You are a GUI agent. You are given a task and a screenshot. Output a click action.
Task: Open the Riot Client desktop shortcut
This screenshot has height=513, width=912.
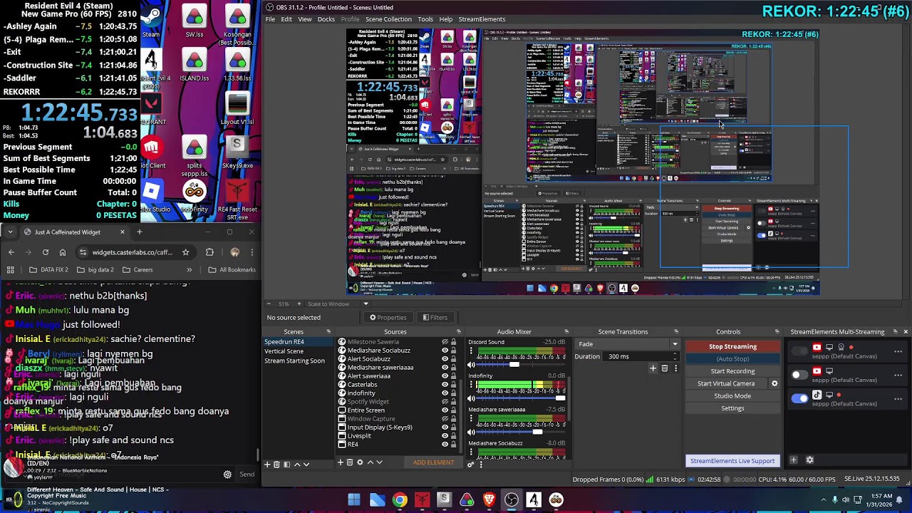(151, 152)
